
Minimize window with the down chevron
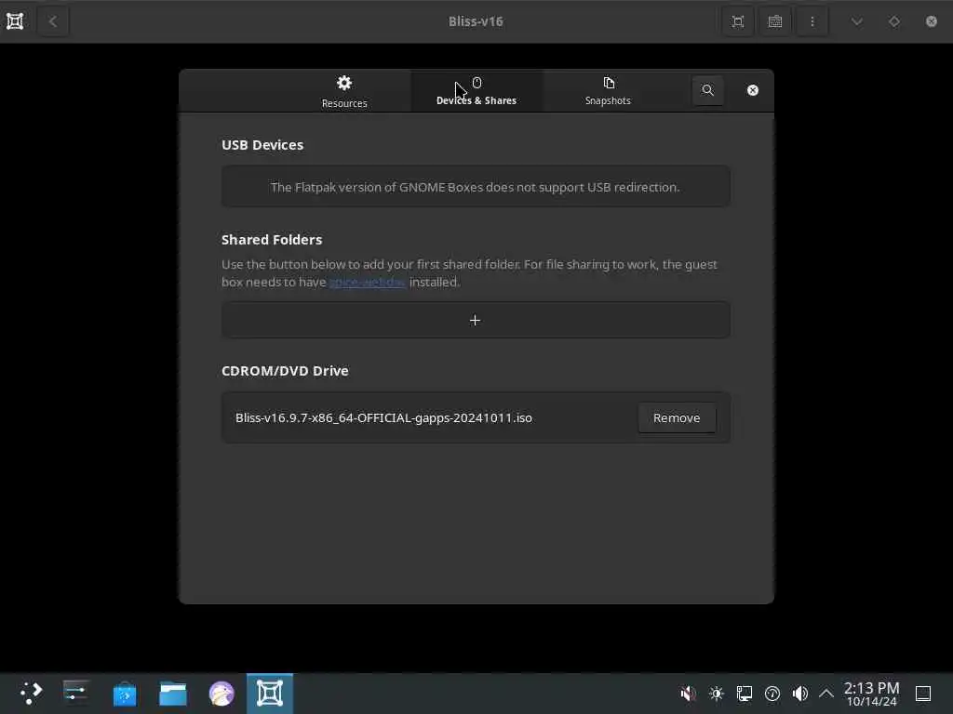click(x=857, y=21)
